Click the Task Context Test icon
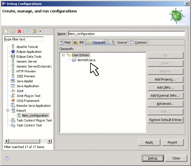 [13, 125]
